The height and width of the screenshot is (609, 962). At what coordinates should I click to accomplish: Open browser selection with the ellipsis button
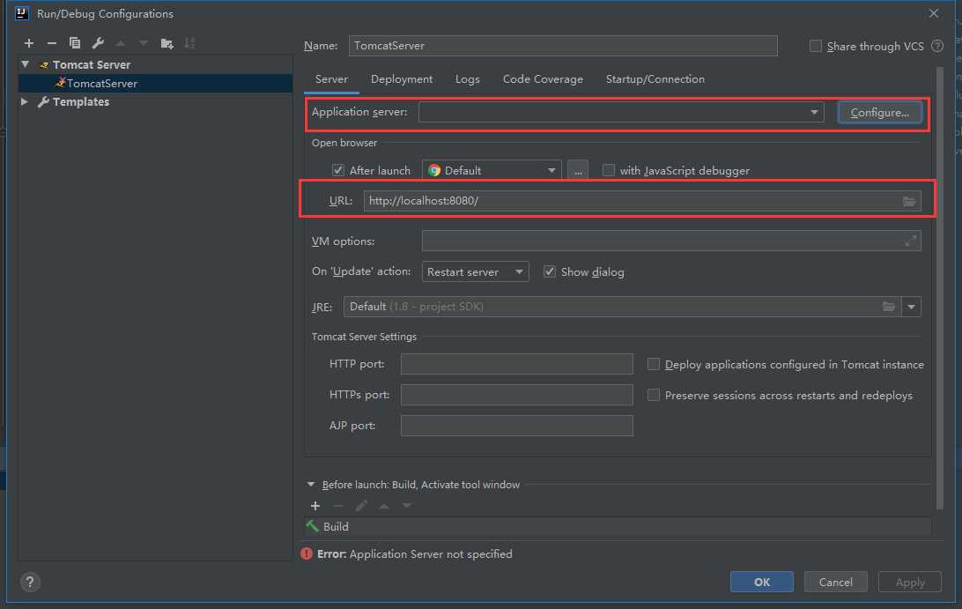[577, 171]
